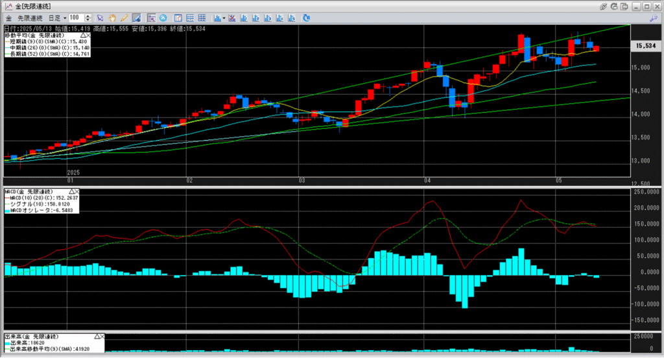Select the pencil drawing tool
664x358 pixels.
[x=124, y=18]
